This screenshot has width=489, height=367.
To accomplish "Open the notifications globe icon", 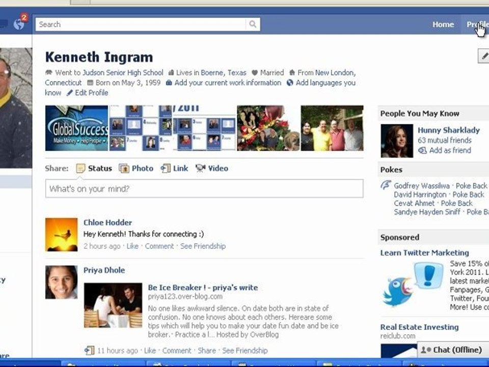I will pyautogui.click(x=19, y=24).
